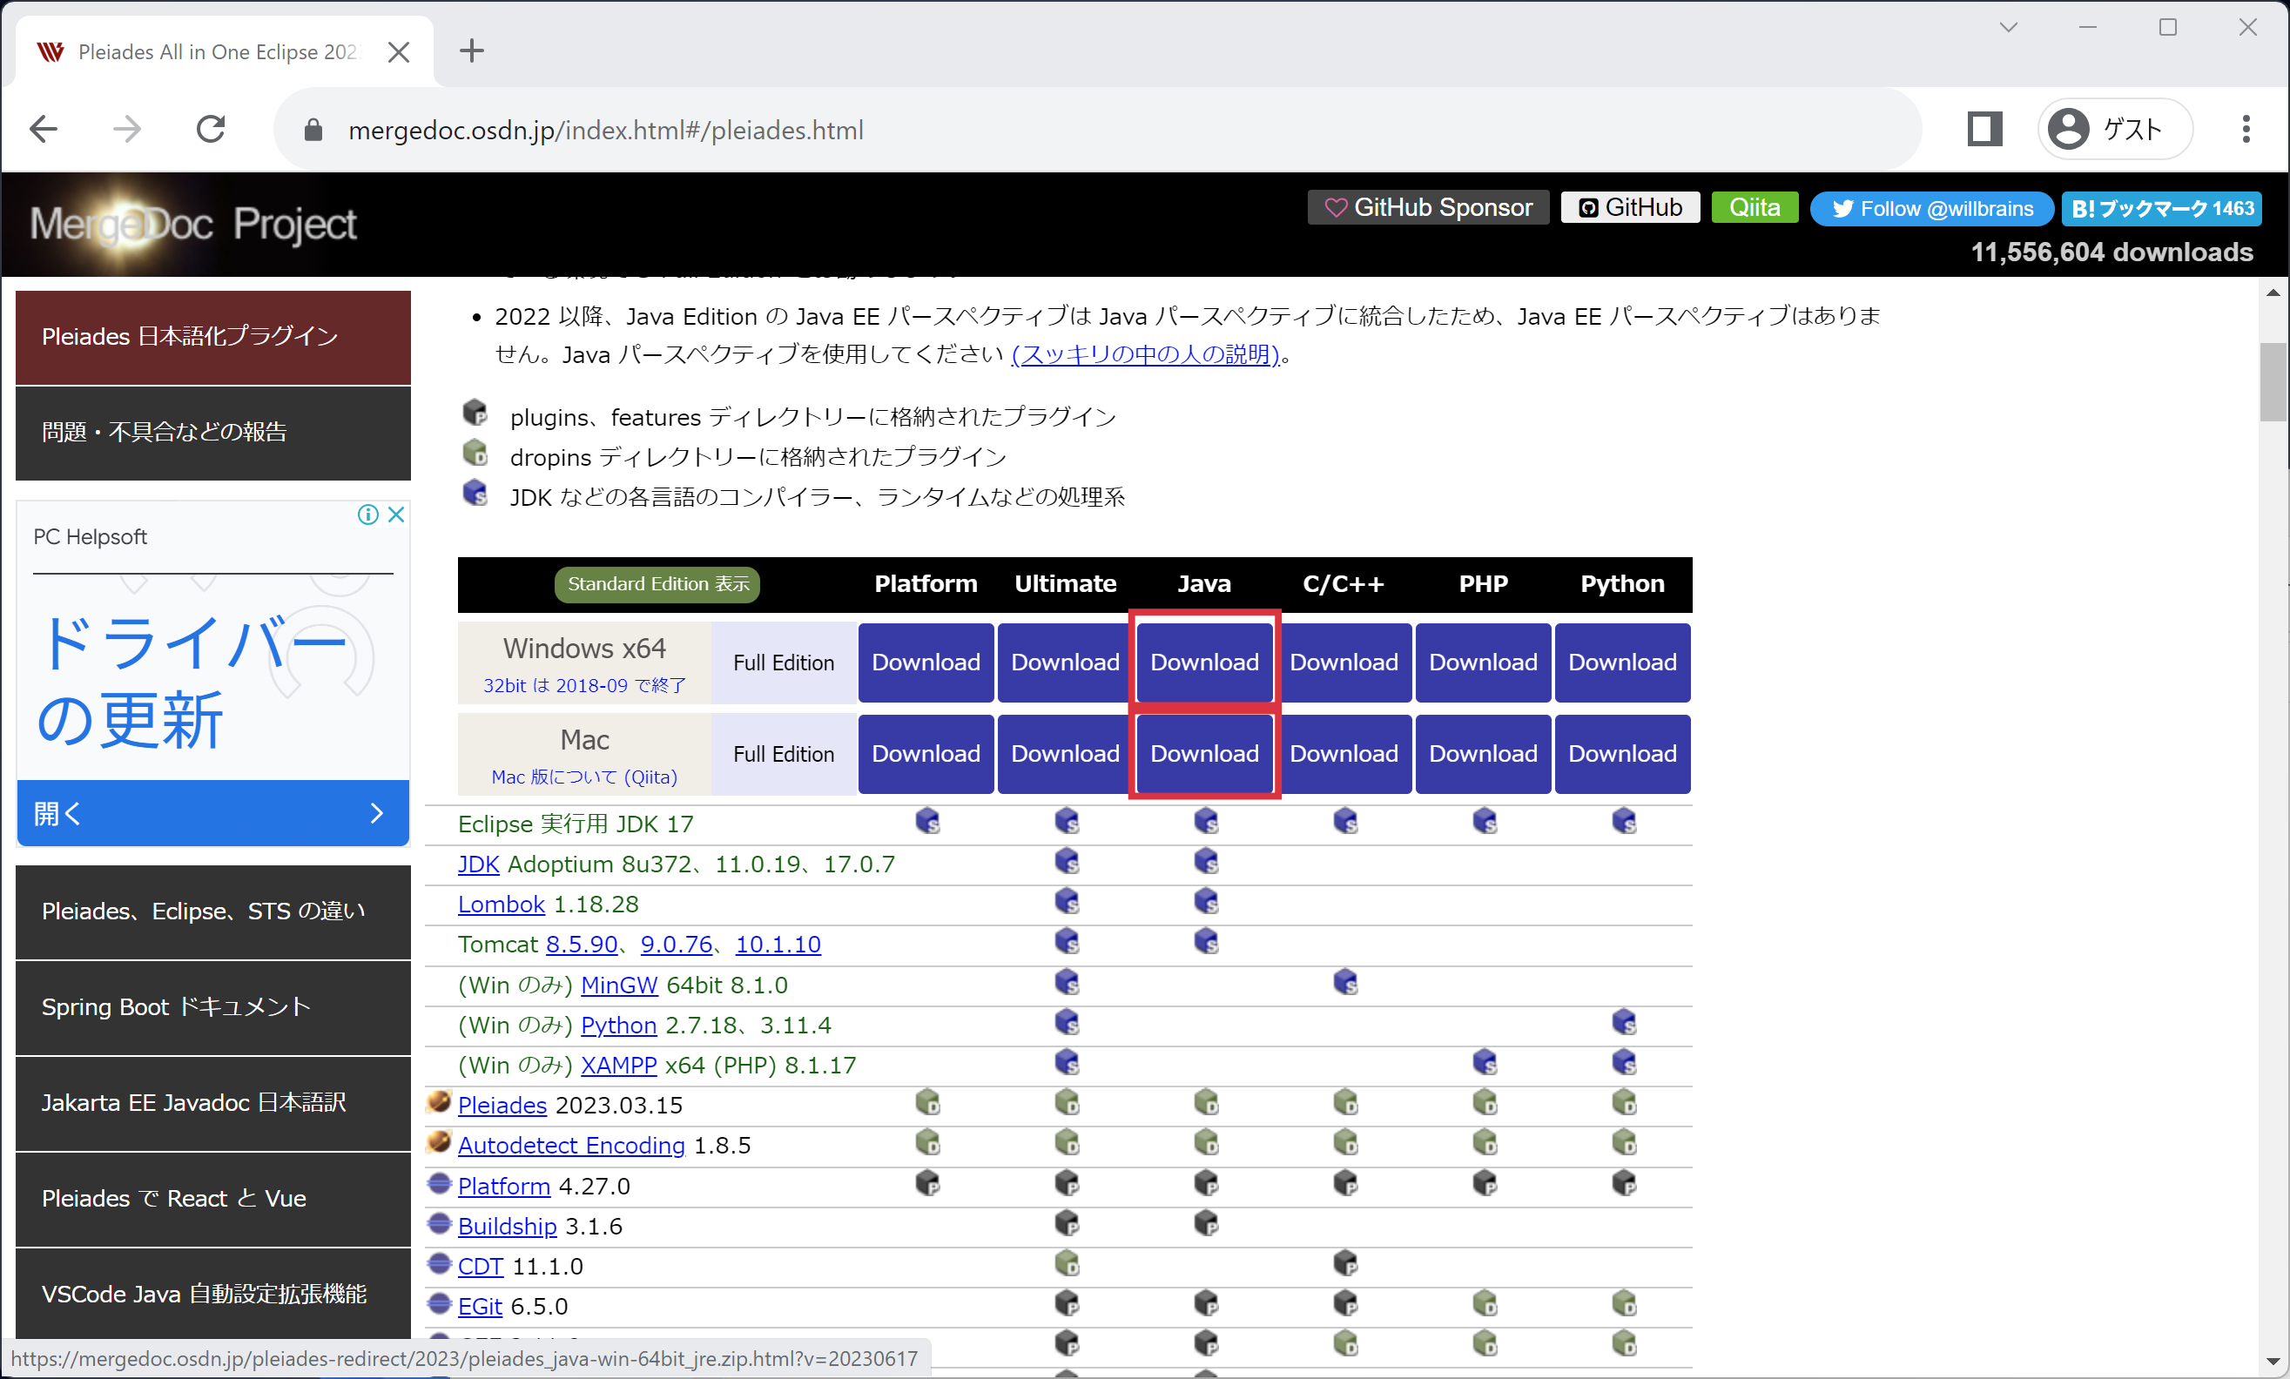Open Pleiades、Eclipse、STS の違い sidebar item
This screenshot has height=1379, width=2290.
click(x=212, y=911)
